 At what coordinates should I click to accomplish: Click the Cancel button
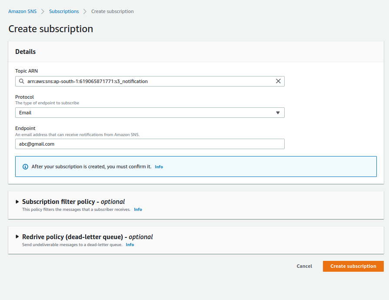[304, 266]
